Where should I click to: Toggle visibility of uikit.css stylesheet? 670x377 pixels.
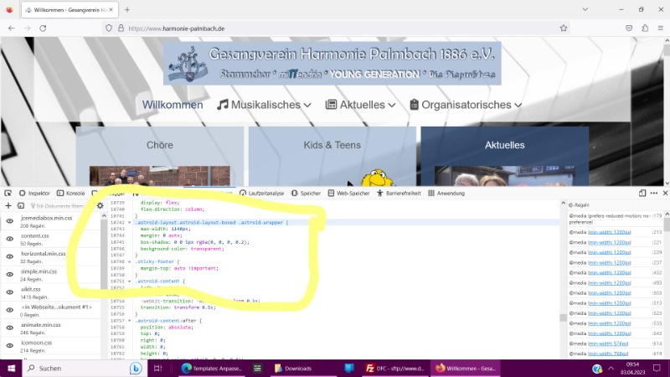point(10,292)
